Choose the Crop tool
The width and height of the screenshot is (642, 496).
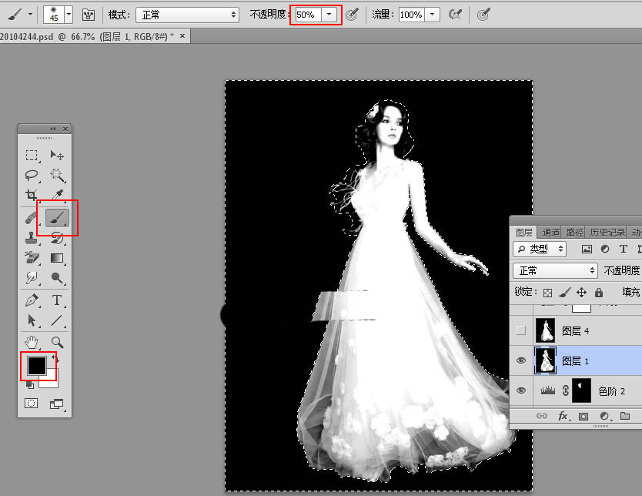tap(32, 196)
